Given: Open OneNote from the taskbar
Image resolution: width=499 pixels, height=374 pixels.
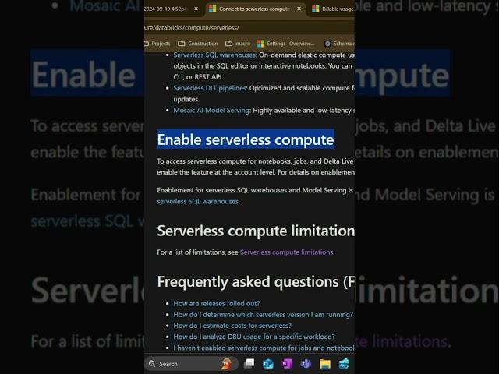Looking at the screenshot, I should (x=287, y=364).
